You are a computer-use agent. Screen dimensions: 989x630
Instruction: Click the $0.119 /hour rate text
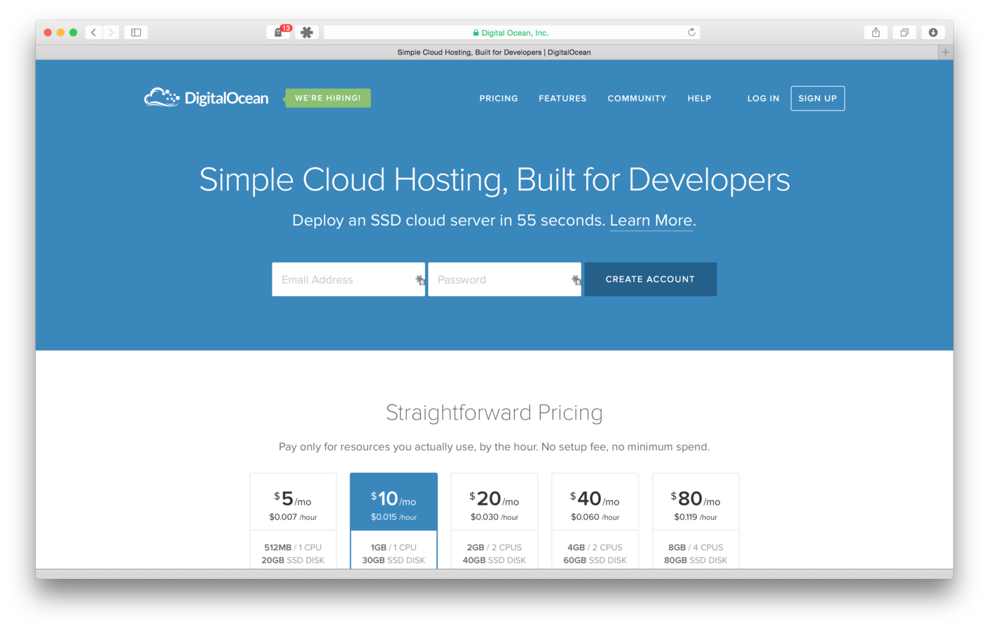pyautogui.click(x=696, y=517)
